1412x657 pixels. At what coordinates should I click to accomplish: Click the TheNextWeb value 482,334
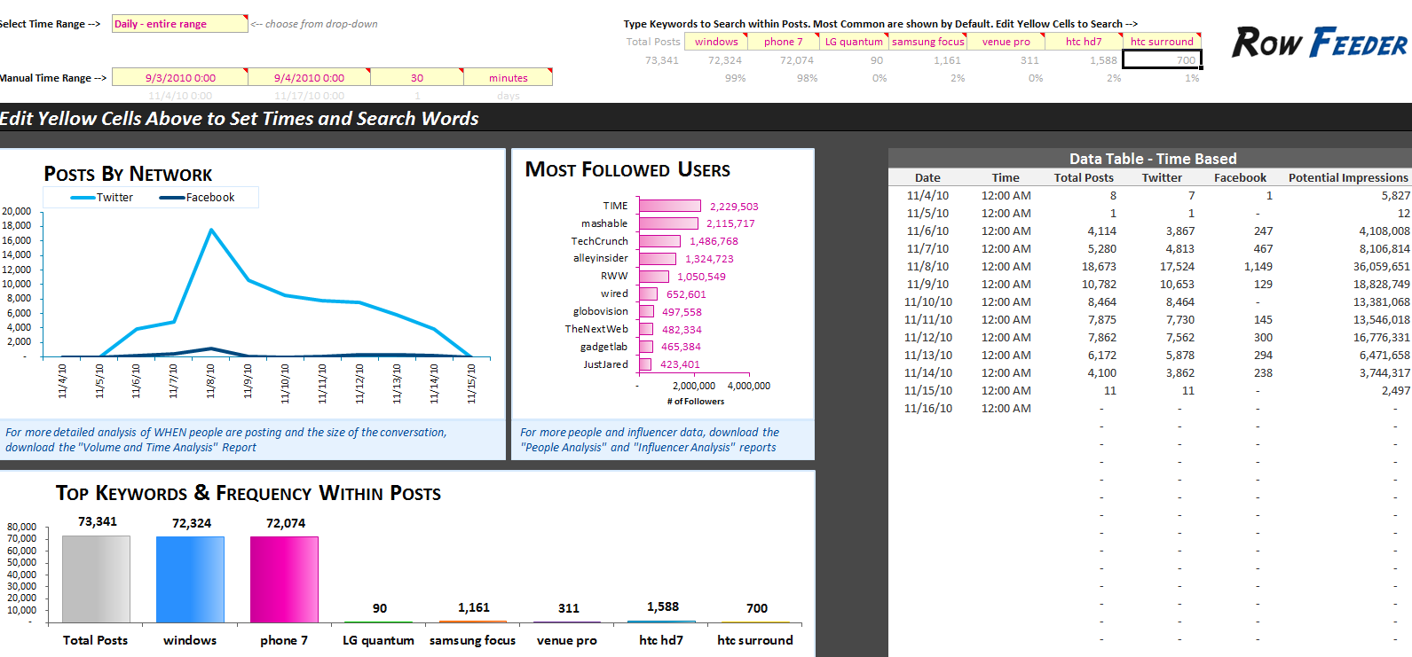pyautogui.click(x=682, y=330)
